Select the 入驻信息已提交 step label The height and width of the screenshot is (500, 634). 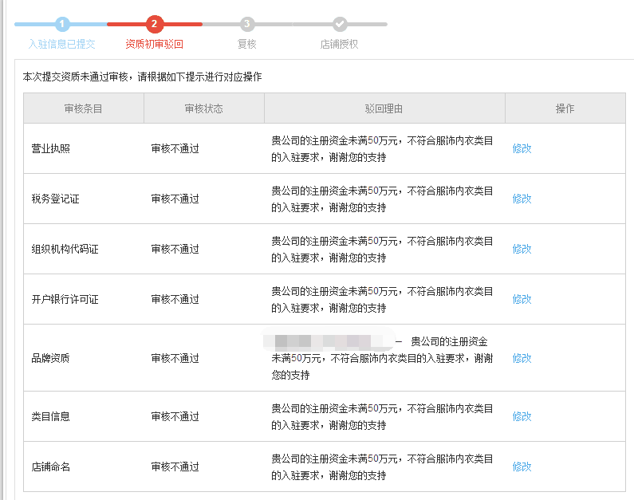(x=61, y=45)
